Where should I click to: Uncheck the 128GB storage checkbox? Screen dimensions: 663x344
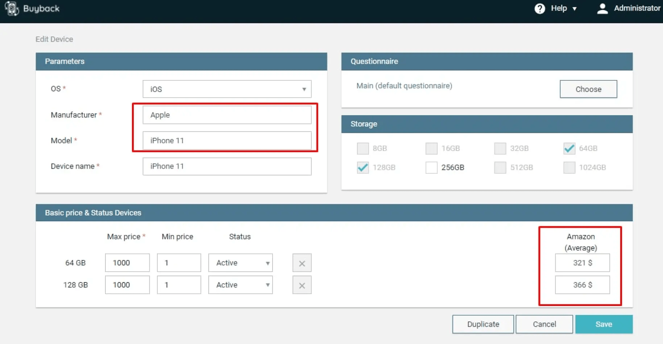[362, 168]
